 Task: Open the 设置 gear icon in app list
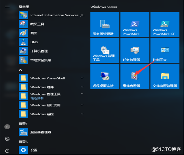pyautogui.click(x=23, y=150)
